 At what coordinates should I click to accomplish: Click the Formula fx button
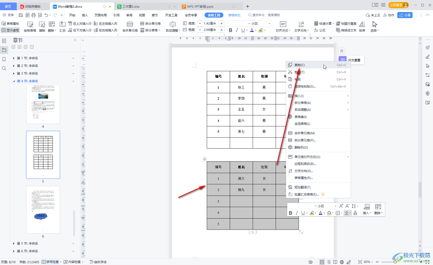coord(320,30)
